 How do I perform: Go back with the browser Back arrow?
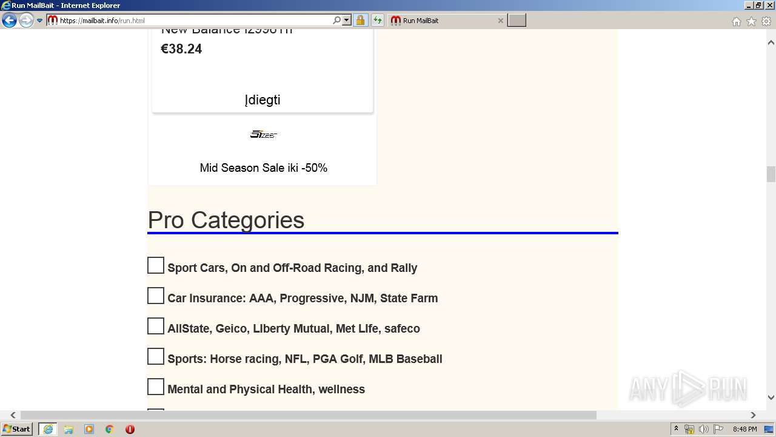pyautogui.click(x=9, y=21)
